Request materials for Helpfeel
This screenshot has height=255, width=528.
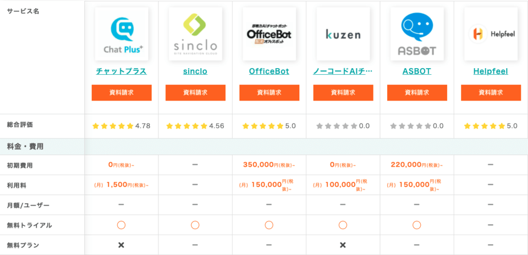[x=491, y=92]
